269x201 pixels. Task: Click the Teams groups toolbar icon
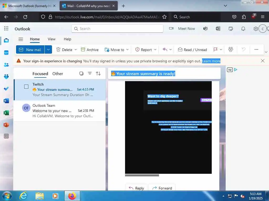231,49
